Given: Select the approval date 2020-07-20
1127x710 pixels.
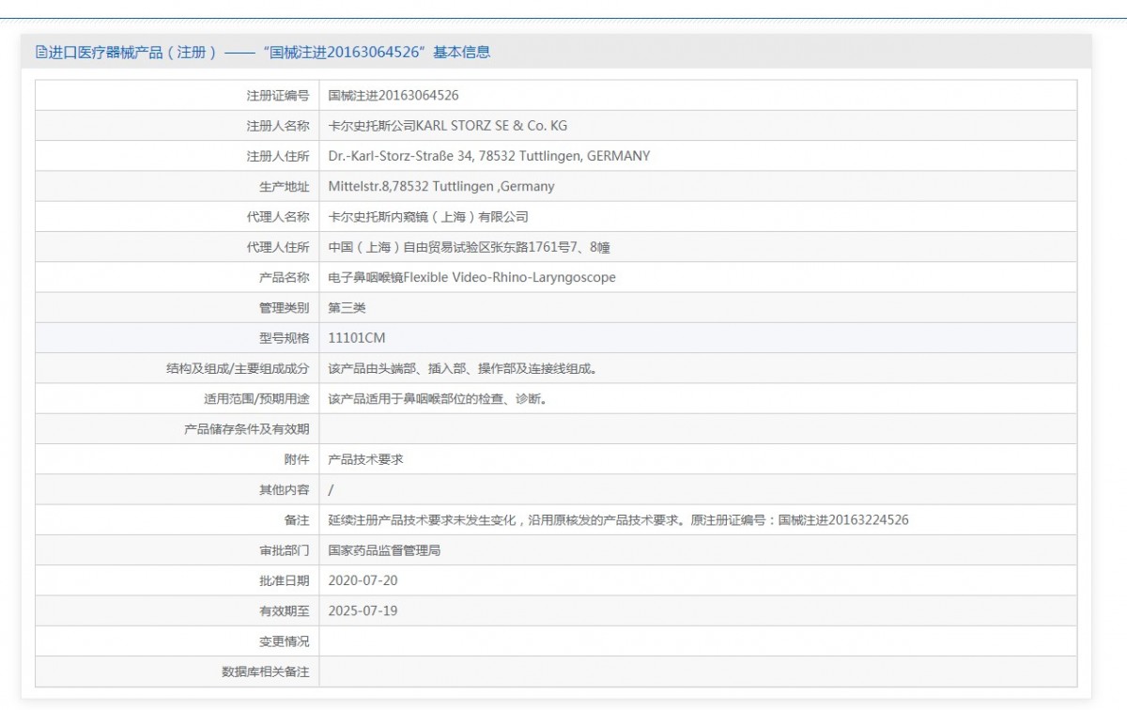Looking at the screenshot, I should coord(363,580).
